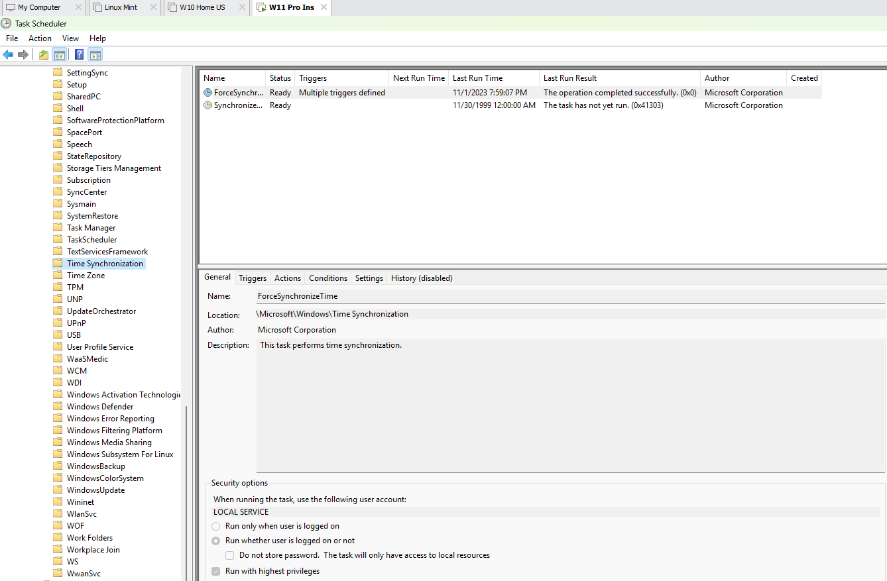Click the USB folder icon

click(58, 335)
